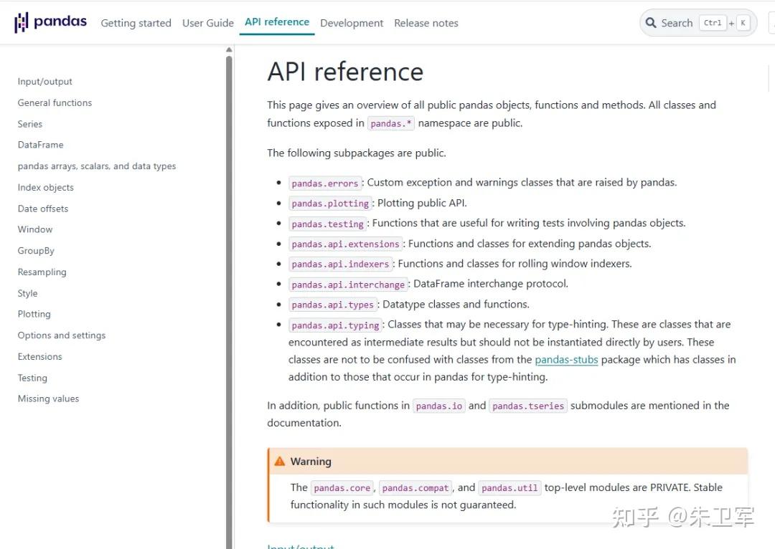Open the Resampling sidebar link
775x549 pixels.
click(42, 272)
